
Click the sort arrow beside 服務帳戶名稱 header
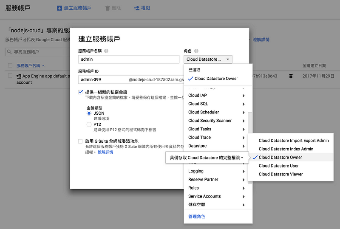(x=43, y=66)
